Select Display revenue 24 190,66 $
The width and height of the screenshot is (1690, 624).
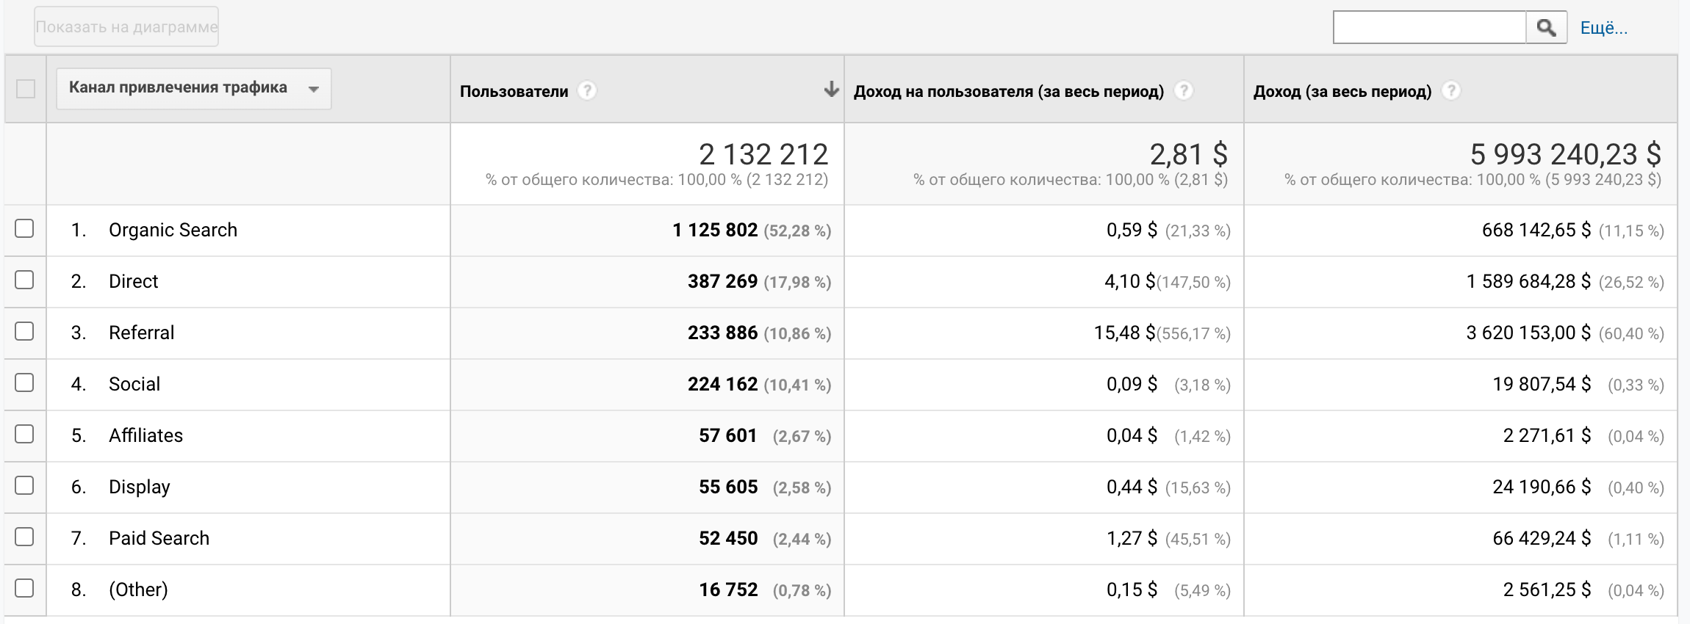click(x=1542, y=487)
